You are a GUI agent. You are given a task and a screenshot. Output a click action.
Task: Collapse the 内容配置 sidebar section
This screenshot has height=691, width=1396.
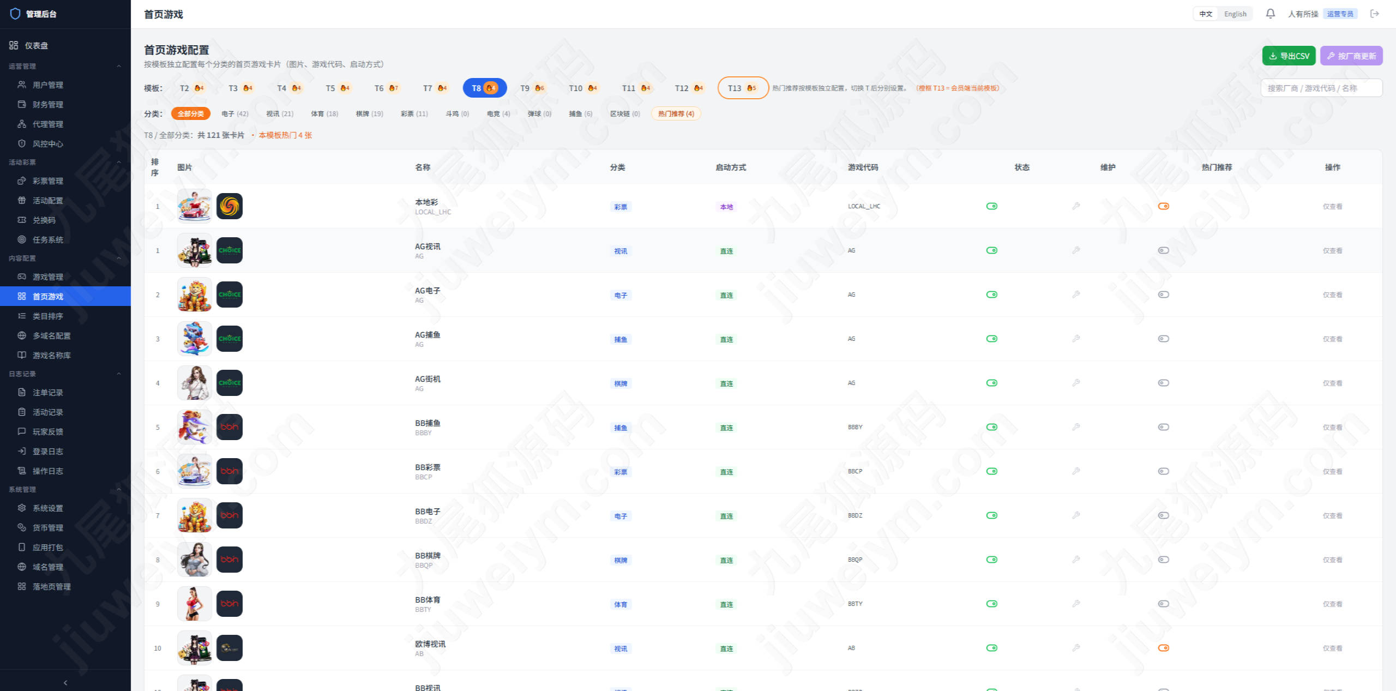pyautogui.click(x=119, y=258)
